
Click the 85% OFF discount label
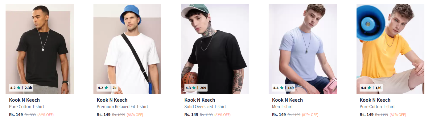45,115
